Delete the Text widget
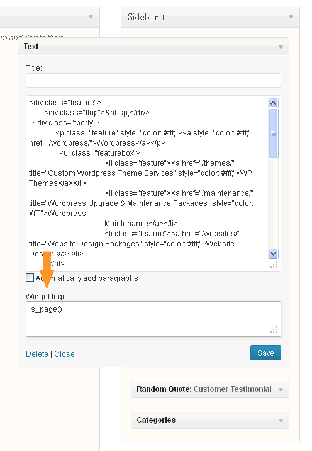The width and height of the screenshot is (312, 451). click(37, 354)
